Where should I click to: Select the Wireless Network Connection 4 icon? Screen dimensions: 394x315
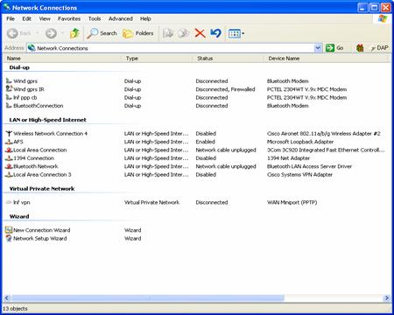tap(9, 133)
